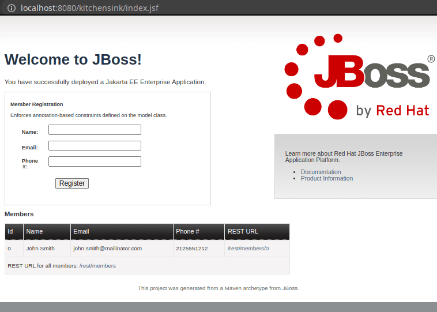Focus the Email input field
Screen dimensions: 437x312
[x=95, y=145]
